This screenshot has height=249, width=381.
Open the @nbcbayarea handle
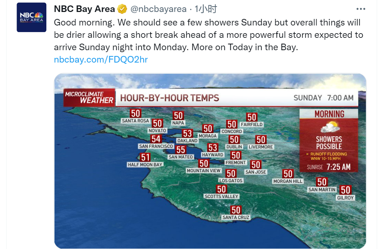pos(158,9)
